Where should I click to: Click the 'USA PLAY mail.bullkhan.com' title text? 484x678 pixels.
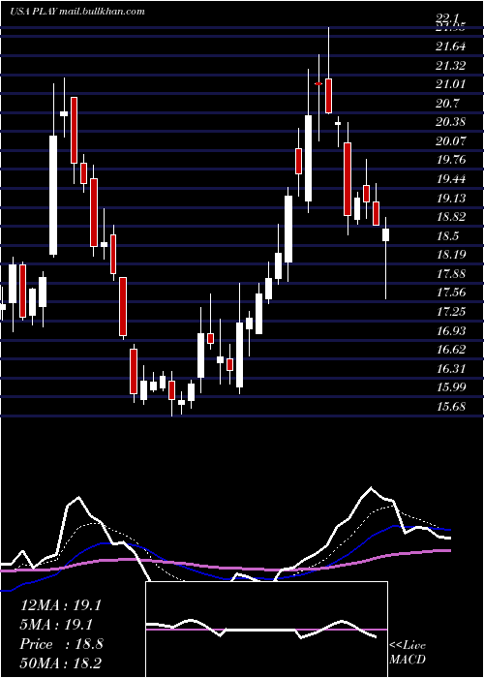(77, 12)
